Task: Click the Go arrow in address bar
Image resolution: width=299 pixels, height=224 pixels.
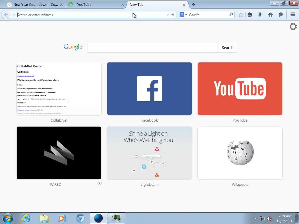Action: coord(173,15)
